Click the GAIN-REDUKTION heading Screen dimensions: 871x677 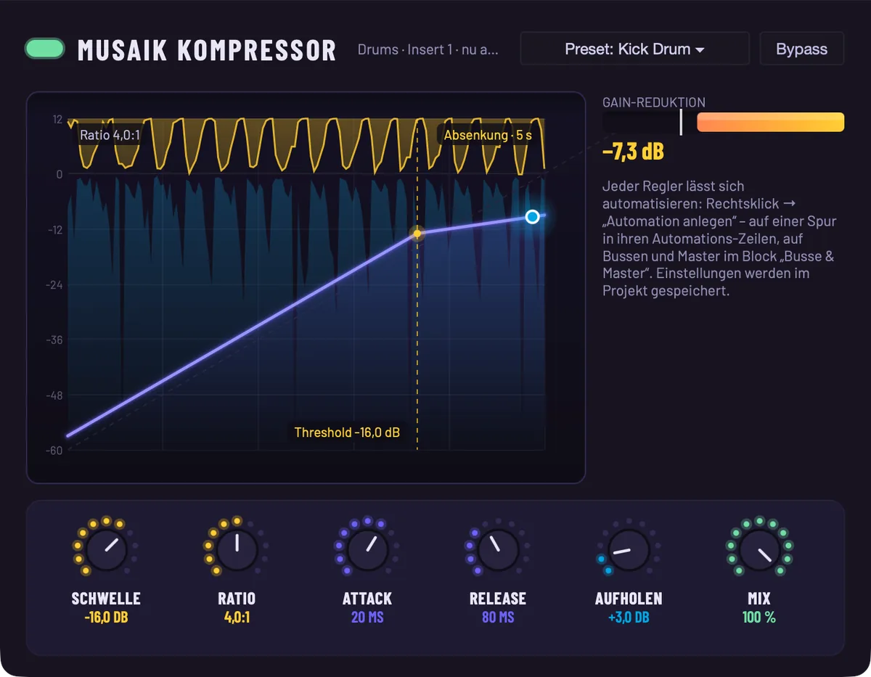click(654, 102)
